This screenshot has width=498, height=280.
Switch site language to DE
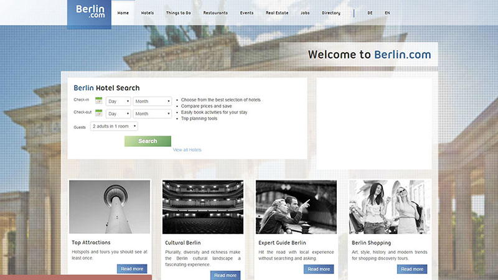370,13
